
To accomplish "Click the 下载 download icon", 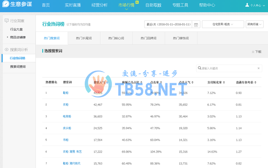I will click(253, 52).
